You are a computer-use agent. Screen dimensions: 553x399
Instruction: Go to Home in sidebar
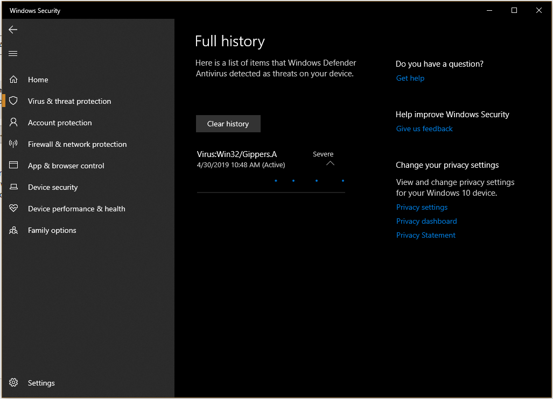38,80
